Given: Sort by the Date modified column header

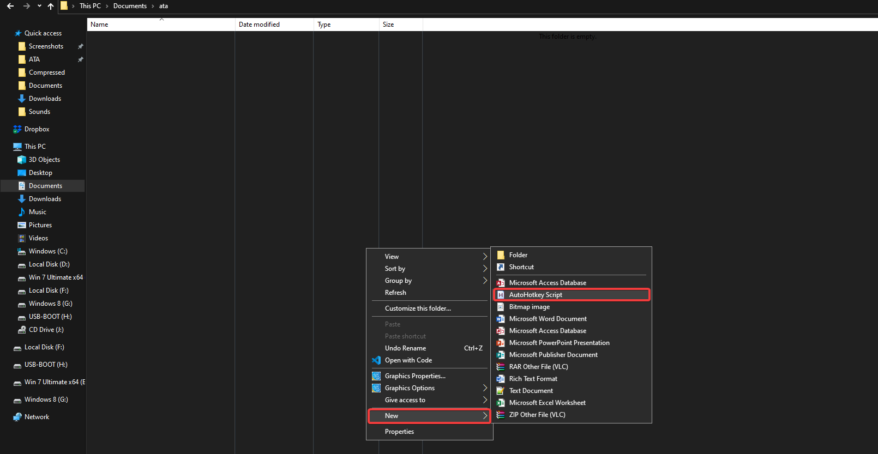Looking at the screenshot, I should coord(259,25).
